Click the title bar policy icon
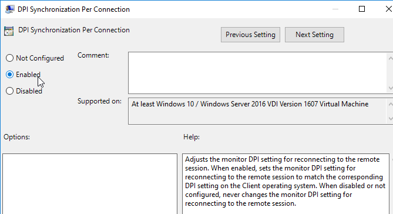The image size is (393, 214). coord(10,9)
